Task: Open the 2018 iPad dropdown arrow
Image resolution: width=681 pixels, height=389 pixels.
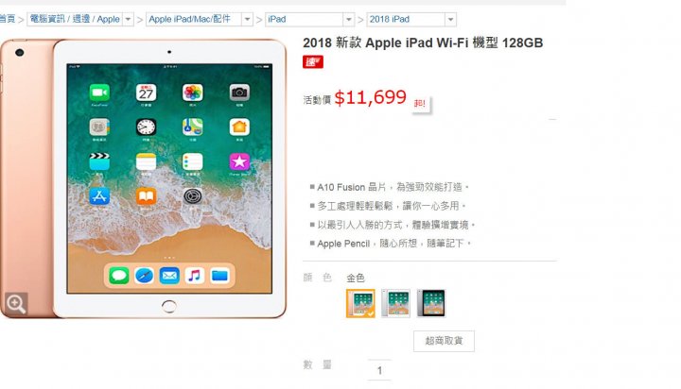Action: 451,20
